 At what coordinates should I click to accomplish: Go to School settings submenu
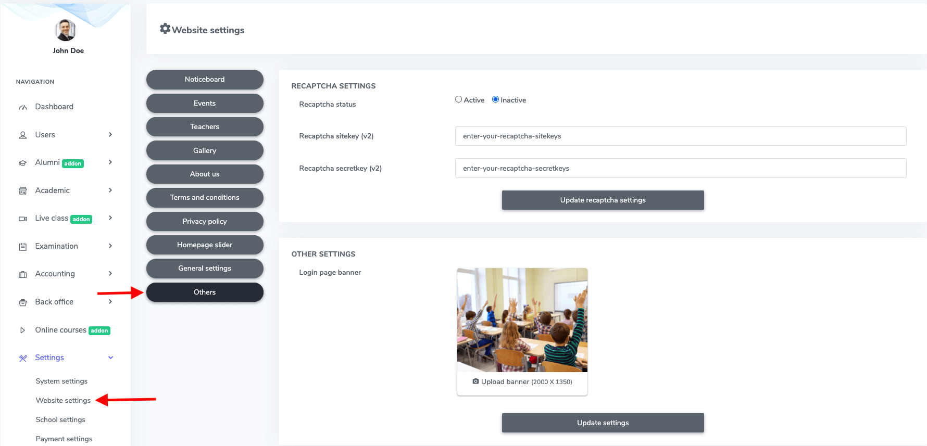click(60, 419)
